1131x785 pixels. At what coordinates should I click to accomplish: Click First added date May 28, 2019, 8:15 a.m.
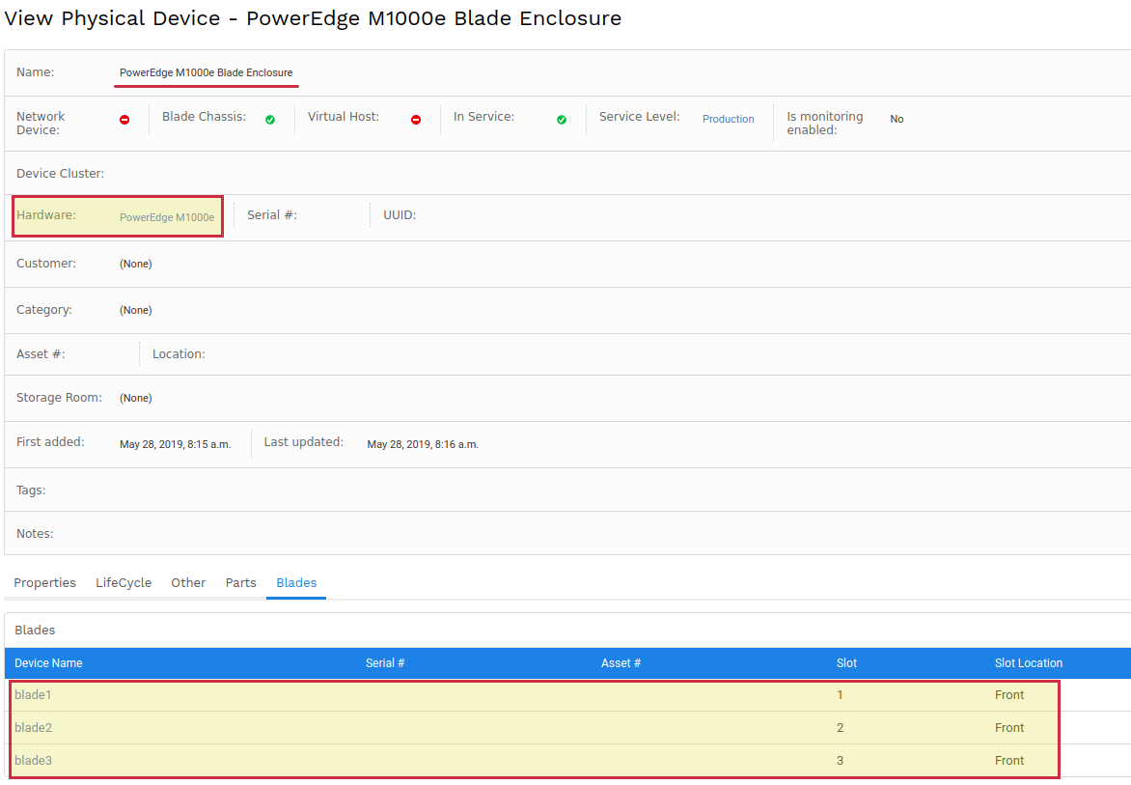[176, 444]
